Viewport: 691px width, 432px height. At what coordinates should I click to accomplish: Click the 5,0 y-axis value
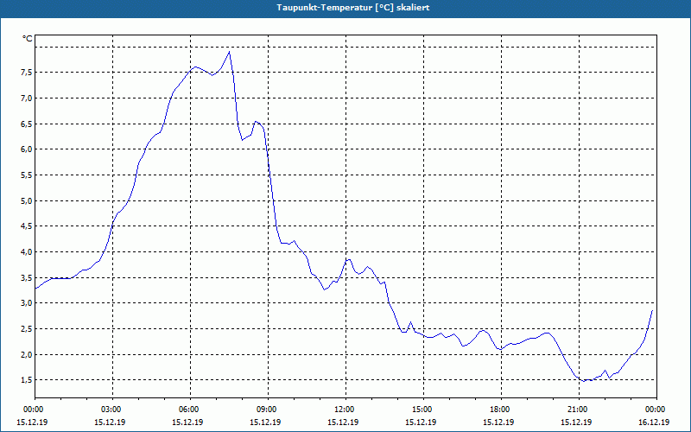click(27, 200)
